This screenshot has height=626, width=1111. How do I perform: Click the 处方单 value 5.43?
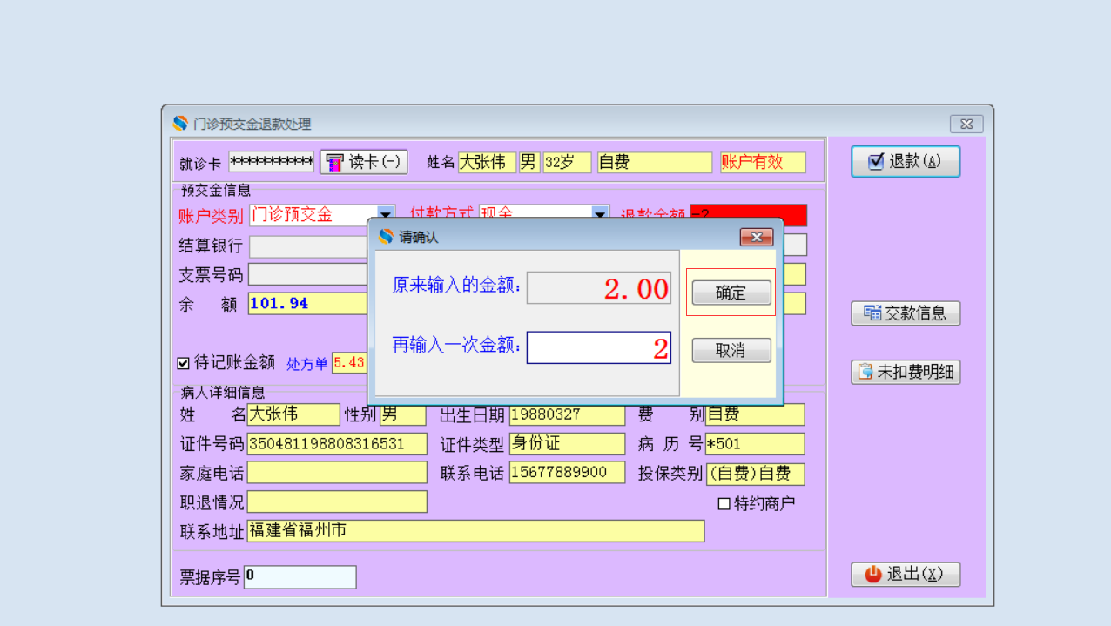[x=349, y=363]
